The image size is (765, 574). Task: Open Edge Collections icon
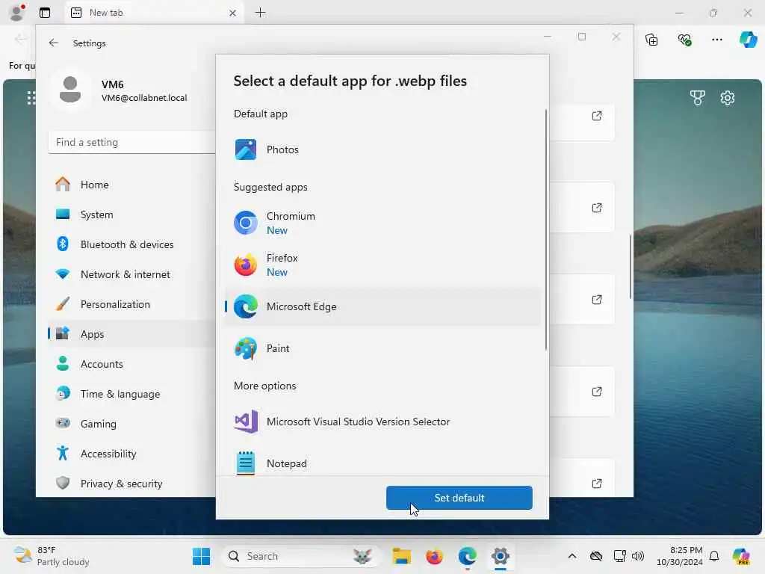(651, 40)
